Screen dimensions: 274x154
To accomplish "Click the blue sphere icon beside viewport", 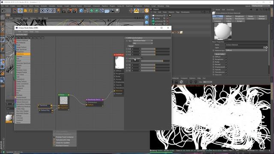I will [x=146, y=22].
